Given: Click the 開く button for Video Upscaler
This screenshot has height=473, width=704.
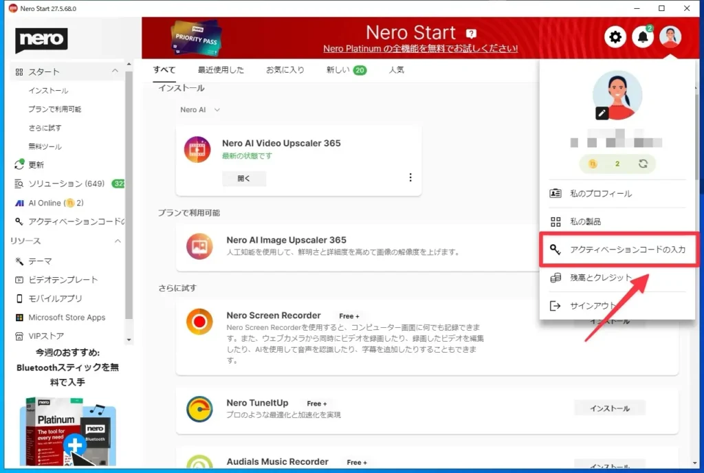Looking at the screenshot, I should (x=243, y=178).
